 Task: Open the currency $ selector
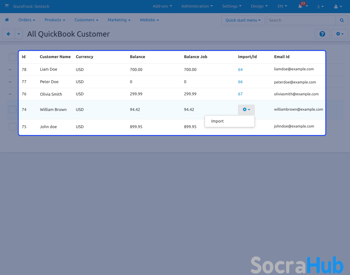point(320,6)
